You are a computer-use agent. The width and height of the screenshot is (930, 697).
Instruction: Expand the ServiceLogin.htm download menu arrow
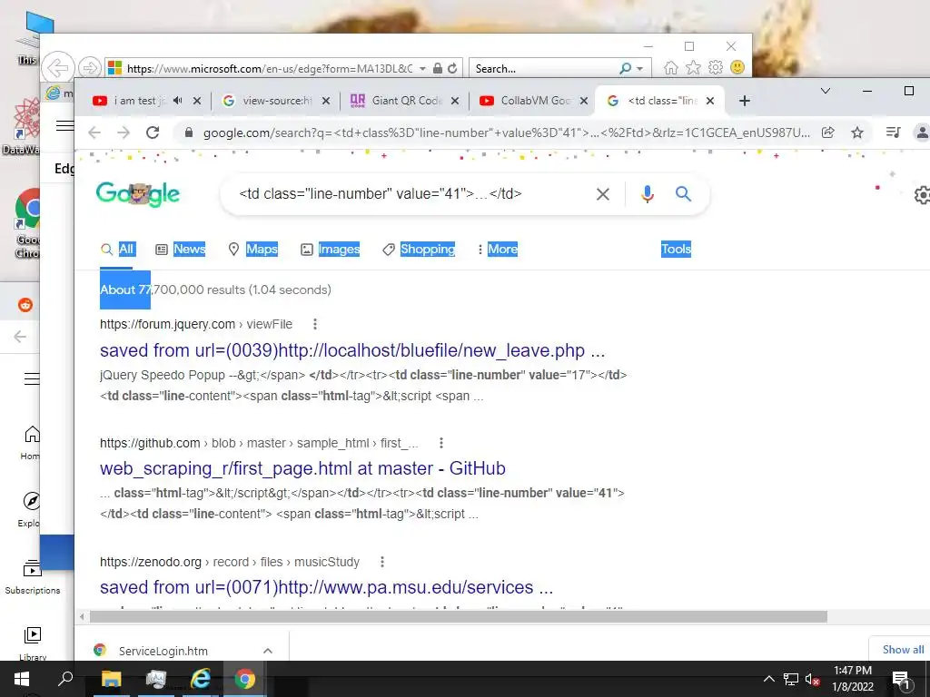[268, 651]
